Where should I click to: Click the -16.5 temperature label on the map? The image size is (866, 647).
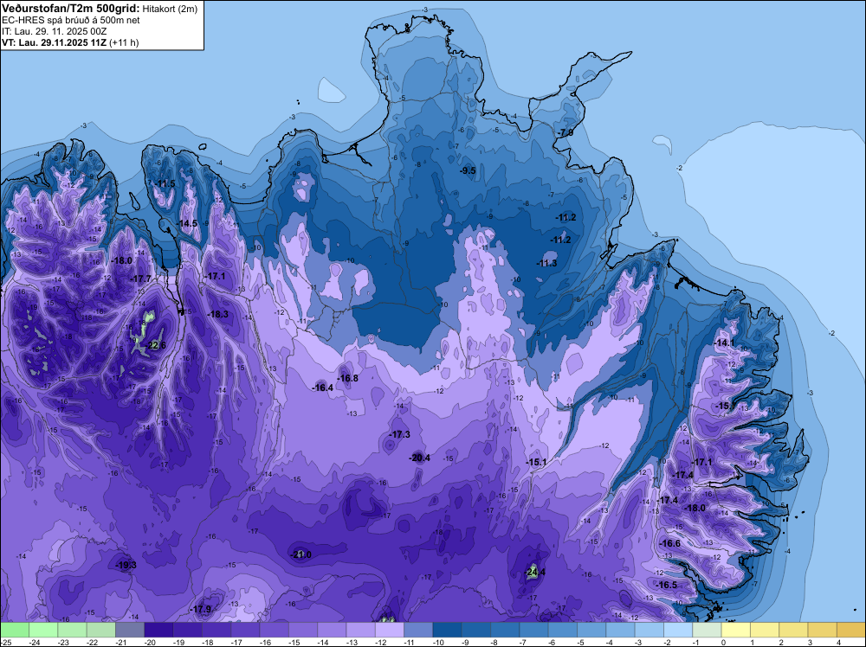[x=667, y=586]
